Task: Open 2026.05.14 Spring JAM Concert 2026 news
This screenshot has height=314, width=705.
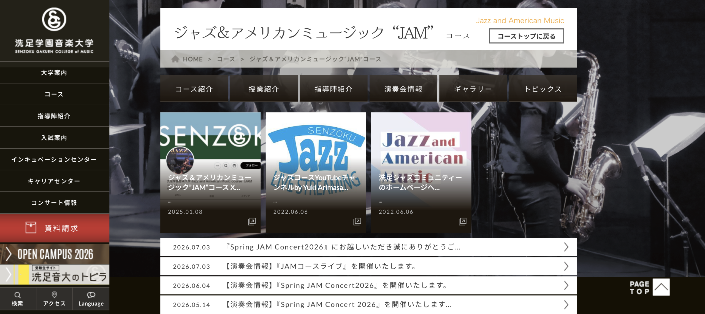Action: pyautogui.click(x=368, y=305)
